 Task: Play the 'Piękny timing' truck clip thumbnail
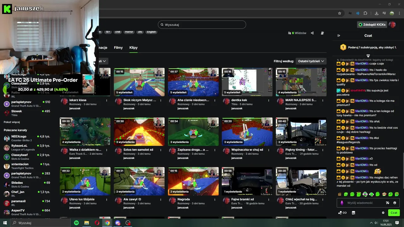(301, 132)
